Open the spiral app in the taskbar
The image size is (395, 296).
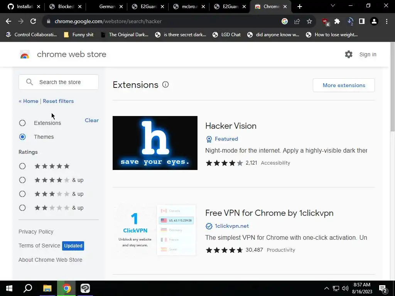pyautogui.click(x=85, y=288)
